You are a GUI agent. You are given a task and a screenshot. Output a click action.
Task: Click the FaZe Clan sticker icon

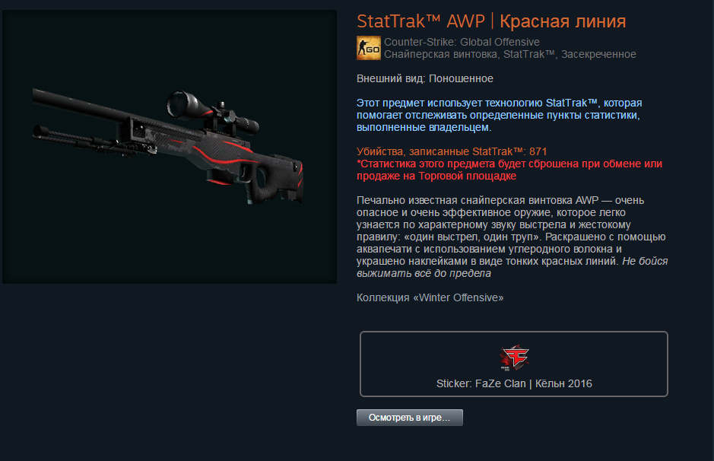(514, 357)
